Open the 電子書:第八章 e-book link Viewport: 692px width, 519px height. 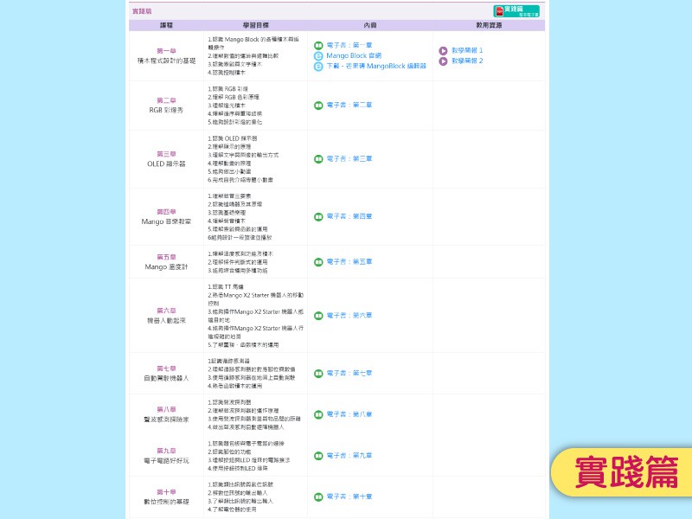(x=349, y=415)
